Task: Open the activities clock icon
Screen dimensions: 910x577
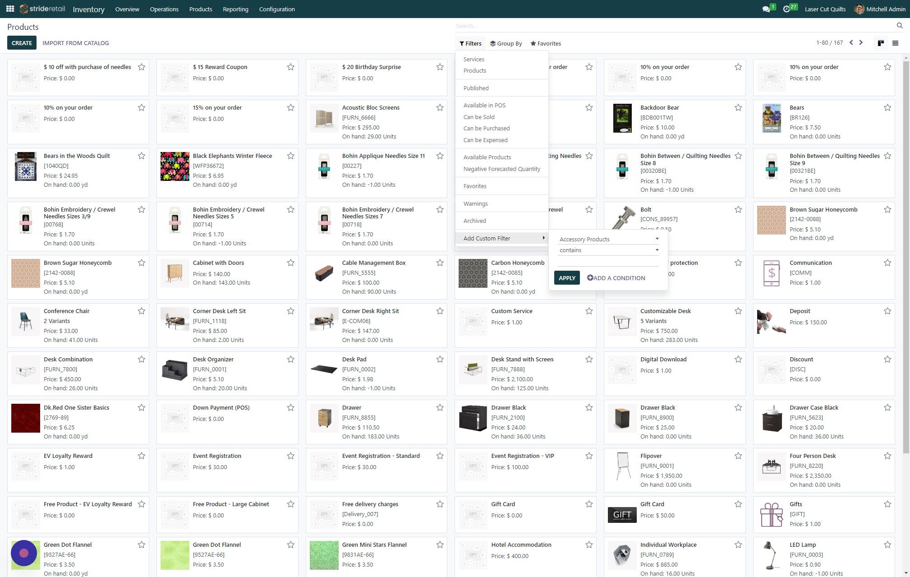Action: (x=786, y=9)
